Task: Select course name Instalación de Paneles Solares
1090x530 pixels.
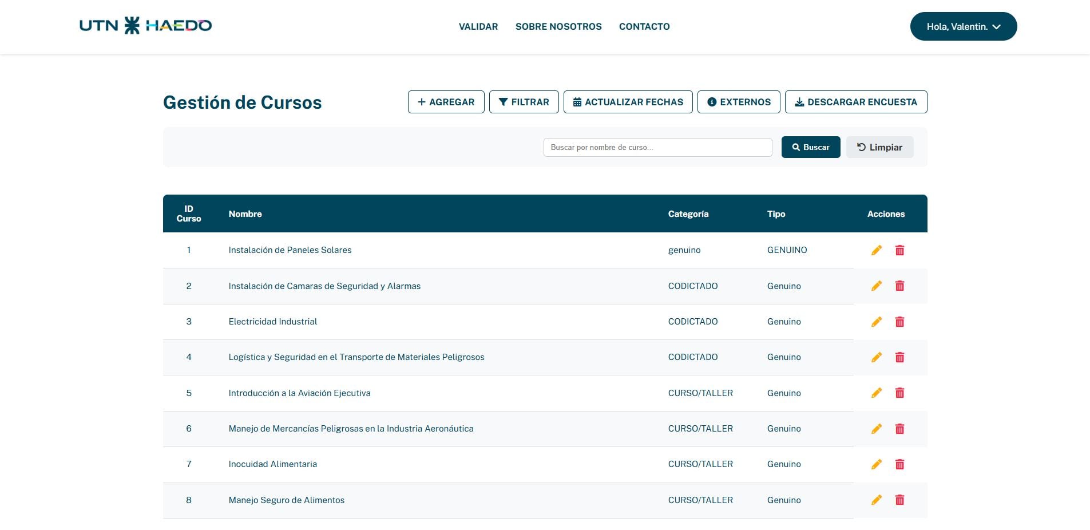Action: point(290,250)
